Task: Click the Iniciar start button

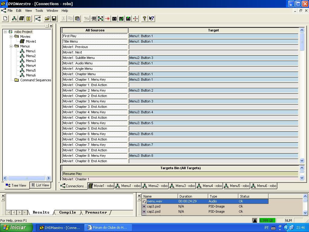Action: point(17,227)
